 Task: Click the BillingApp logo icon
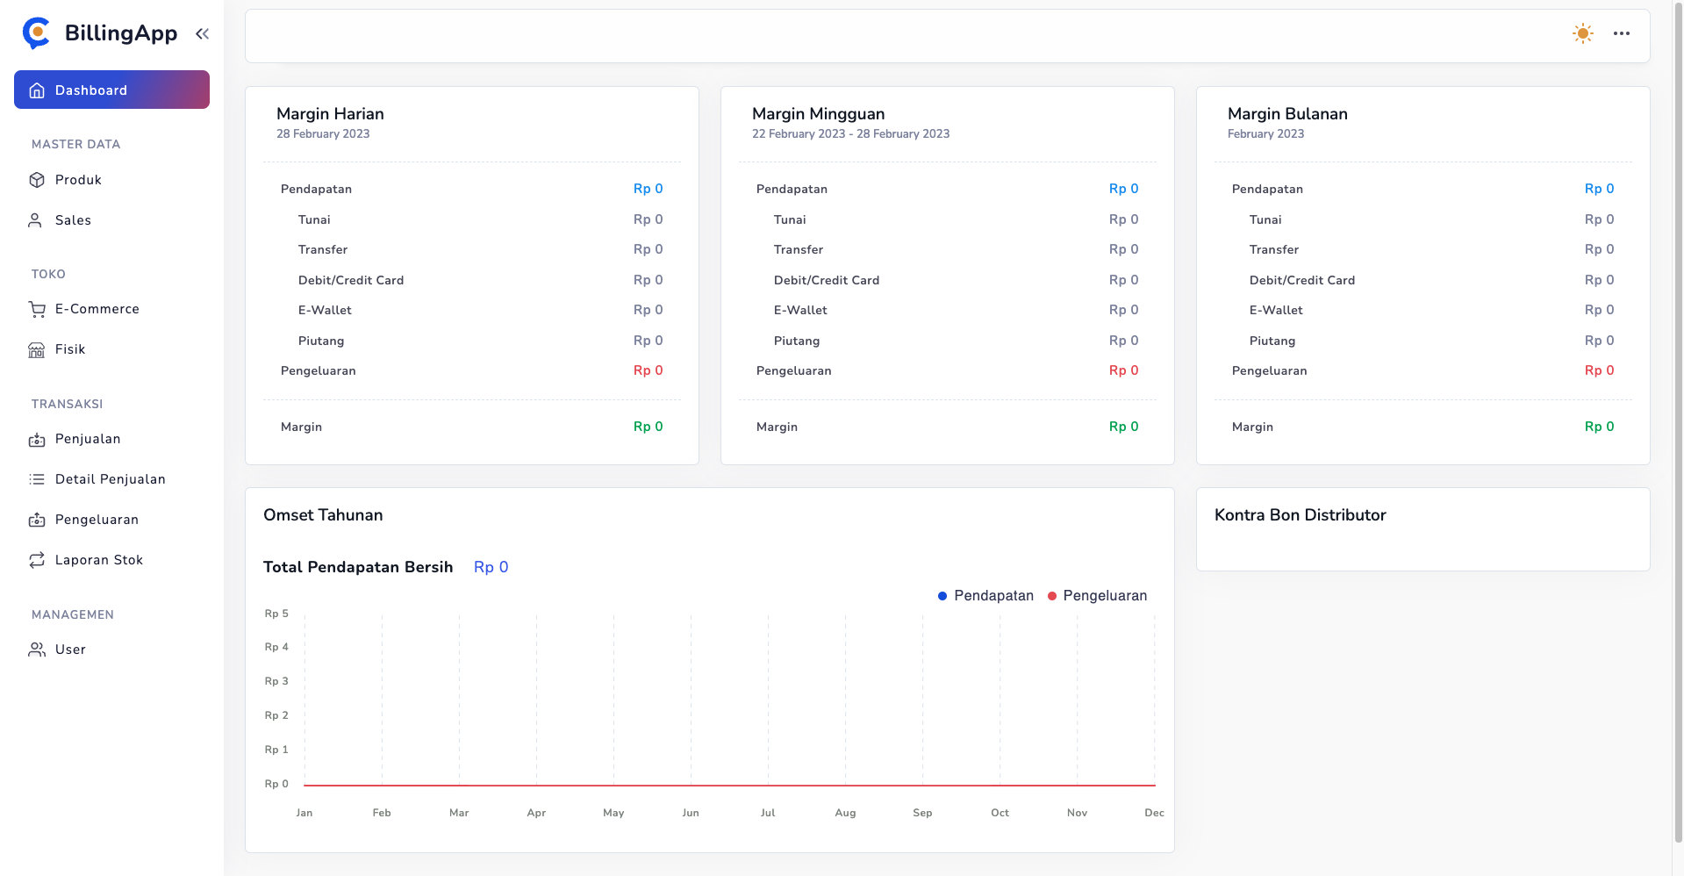36,33
